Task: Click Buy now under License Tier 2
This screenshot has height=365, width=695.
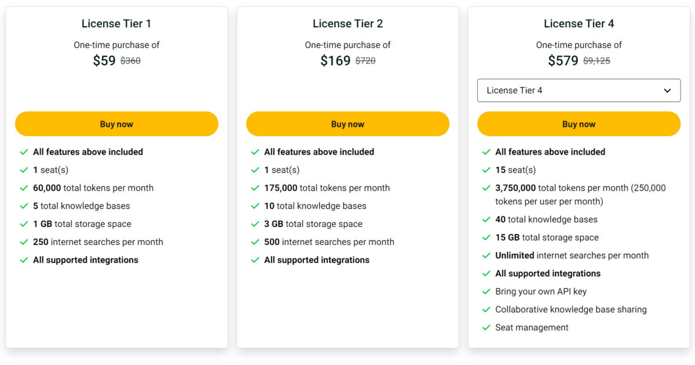Action: (348, 123)
